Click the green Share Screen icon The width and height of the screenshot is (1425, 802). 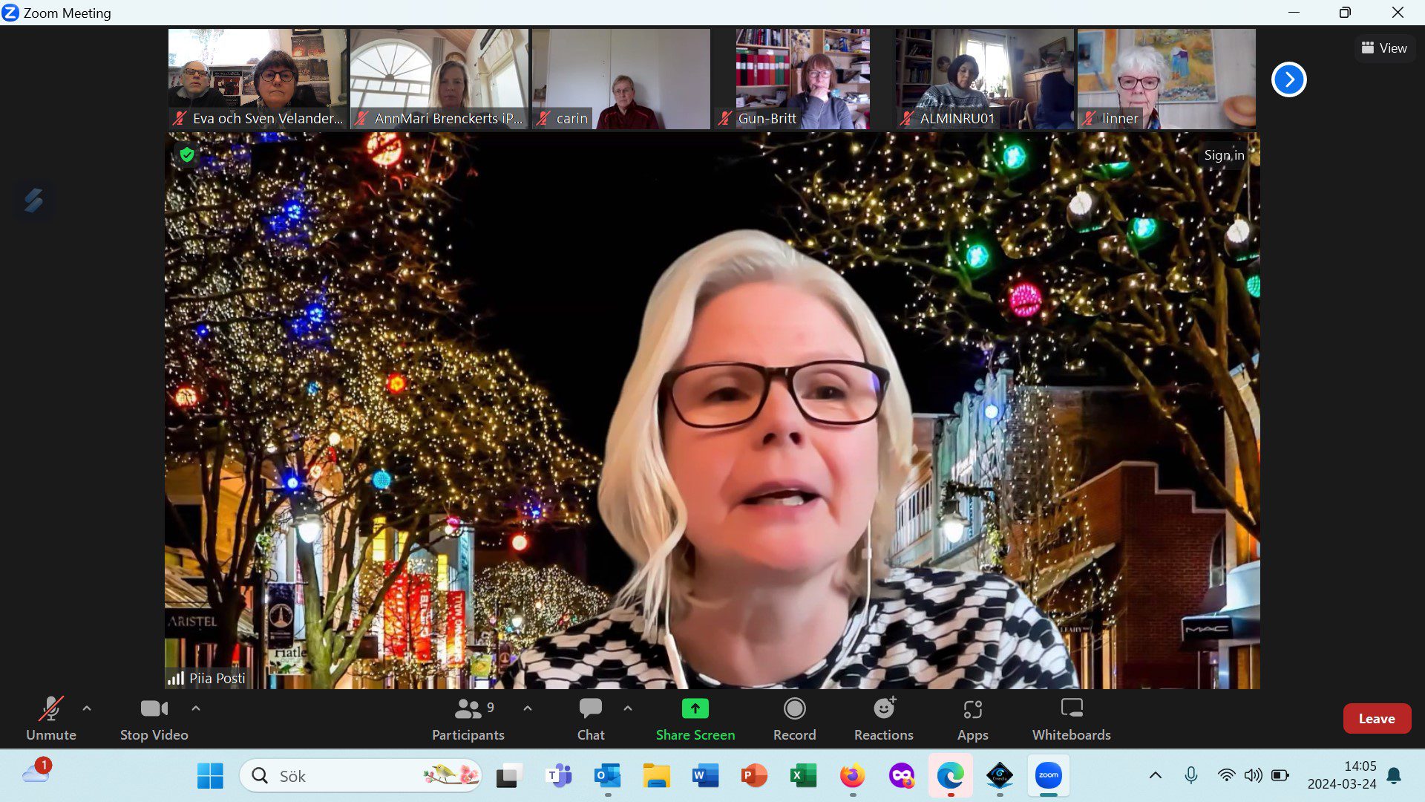695,708
